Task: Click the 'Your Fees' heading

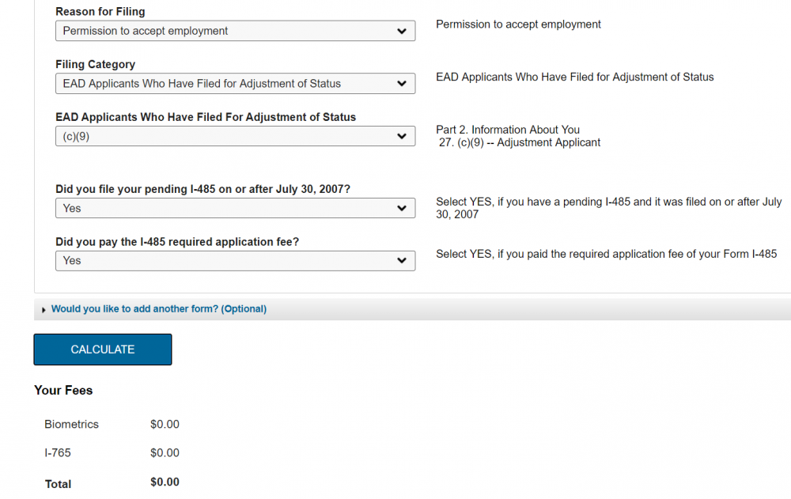Action: click(63, 390)
